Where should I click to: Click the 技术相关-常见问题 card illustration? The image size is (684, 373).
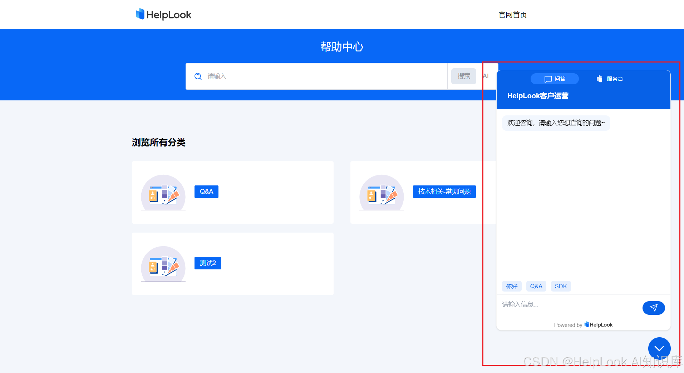[382, 193]
